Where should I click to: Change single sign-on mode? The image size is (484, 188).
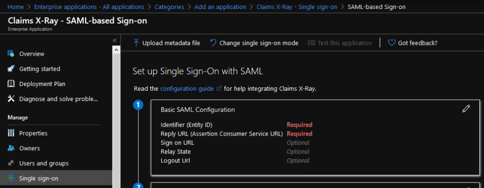[254, 43]
